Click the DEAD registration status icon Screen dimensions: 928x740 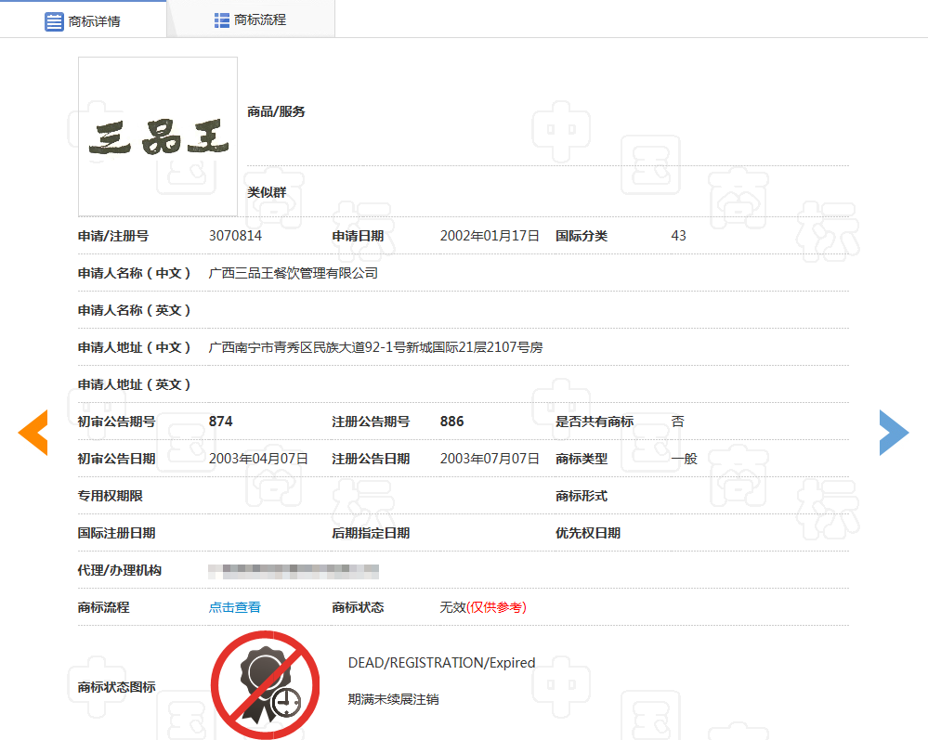[x=266, y=684]
